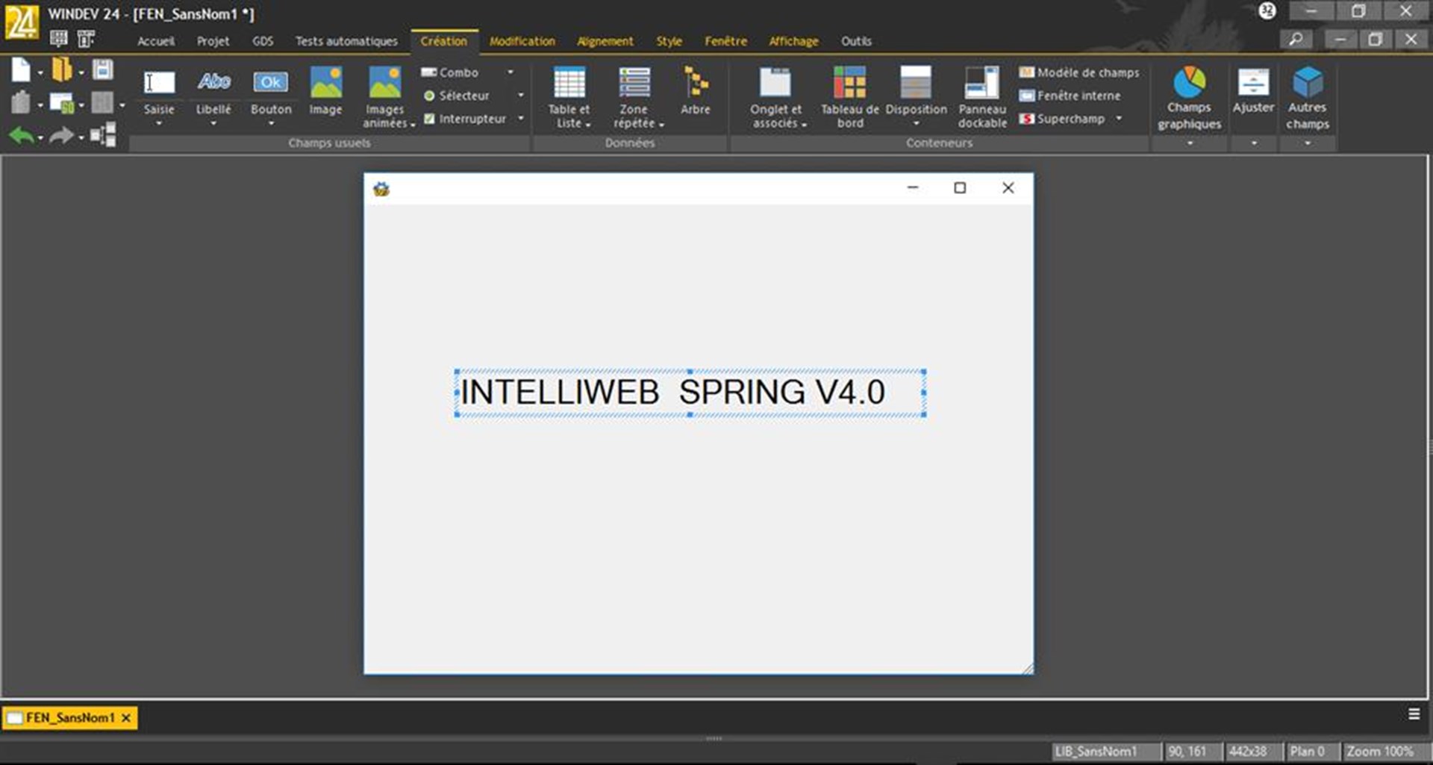Expand the Interrupteur dropdown arrow
This screenshot has height=765, width=1433.
[x=521, y=118]
